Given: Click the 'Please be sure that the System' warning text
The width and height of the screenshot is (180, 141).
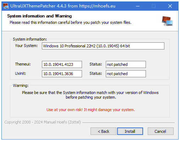Looking at the screenshot, I should point(90,95).
